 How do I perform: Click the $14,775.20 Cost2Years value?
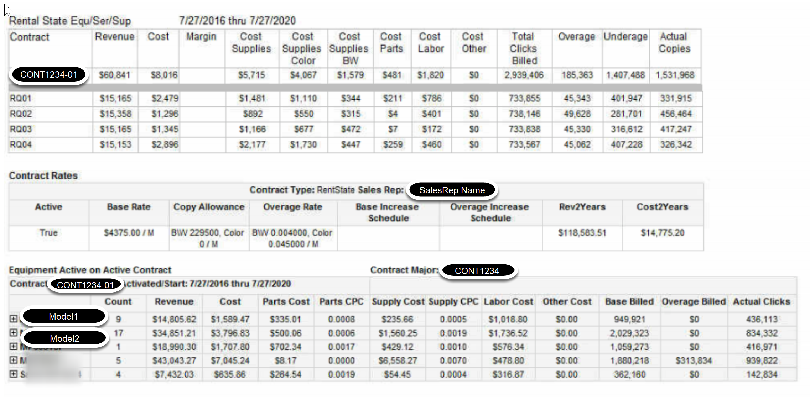tap(663, 233)
